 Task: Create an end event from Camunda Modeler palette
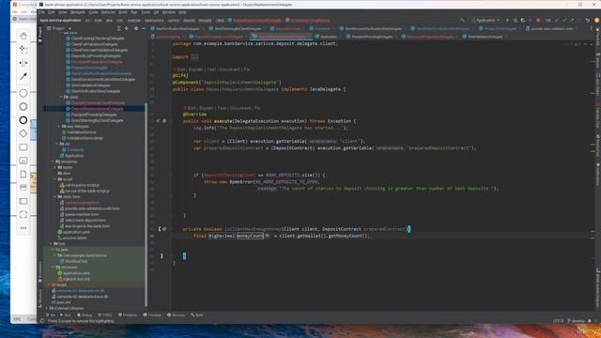coord(23,120)
